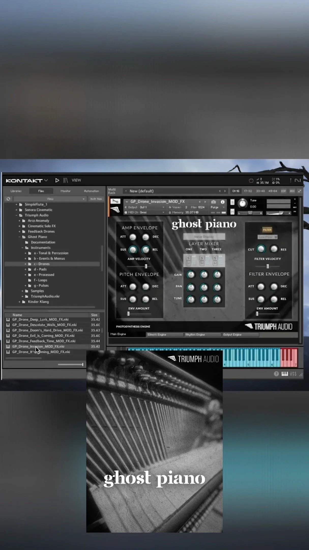Screen dimensions: 309x550
Task: Click the filter CUT knob
Action: [x=261, y=249]
